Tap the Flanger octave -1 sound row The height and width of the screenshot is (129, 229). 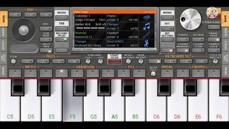(x=122, y=26)
